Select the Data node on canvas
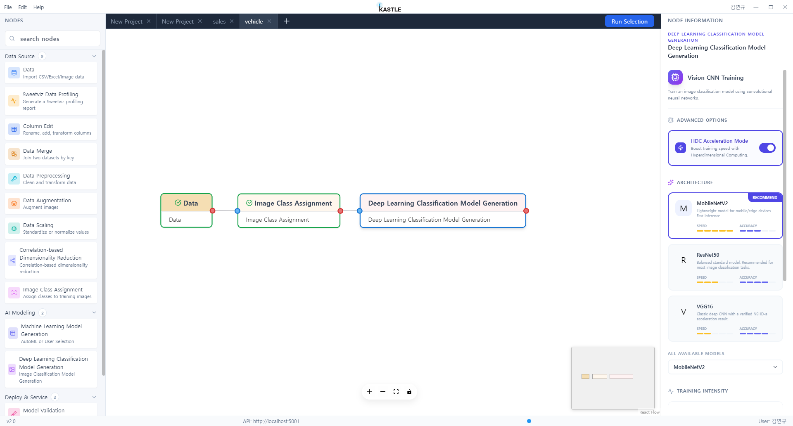 pyautogui.click(x=186, y=211)
